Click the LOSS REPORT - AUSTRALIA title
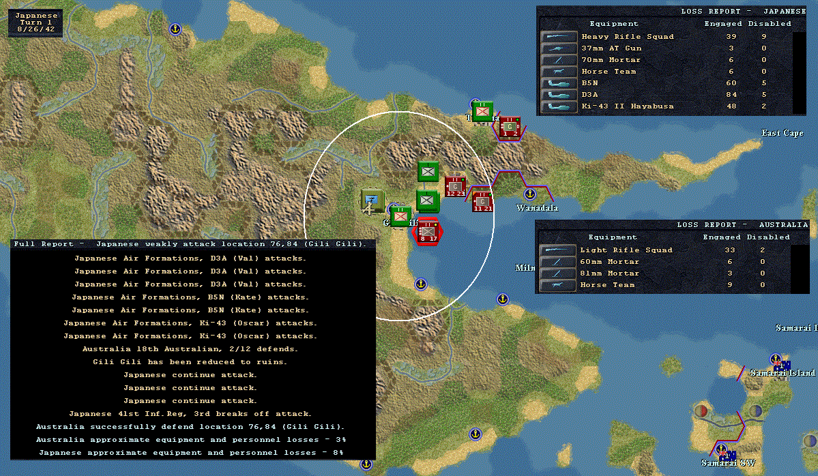The height and width of the screenshot is (476, 818). pyautogui.click(x=742, y=225)
